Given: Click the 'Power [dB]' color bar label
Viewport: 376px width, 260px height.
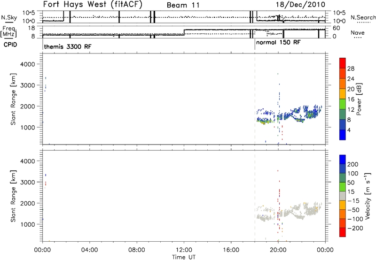Looking at the screenshot, I should click(x=359, y=99).
